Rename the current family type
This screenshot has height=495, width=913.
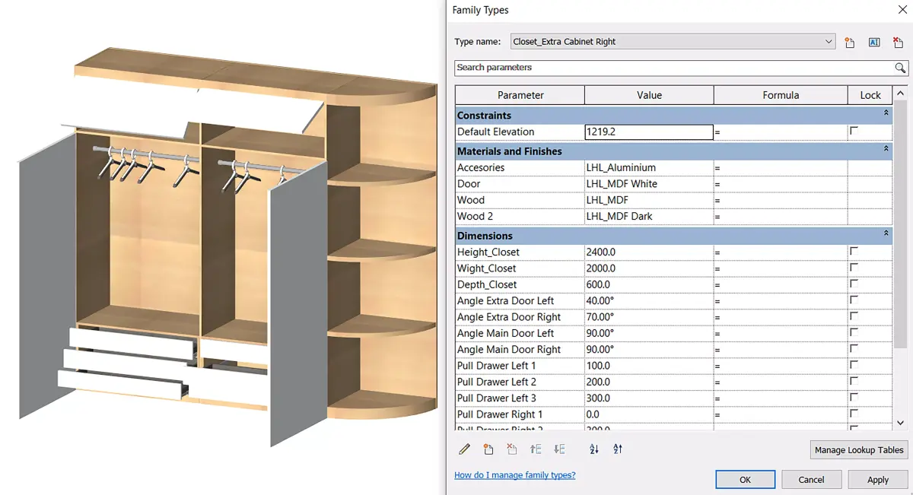873,42
